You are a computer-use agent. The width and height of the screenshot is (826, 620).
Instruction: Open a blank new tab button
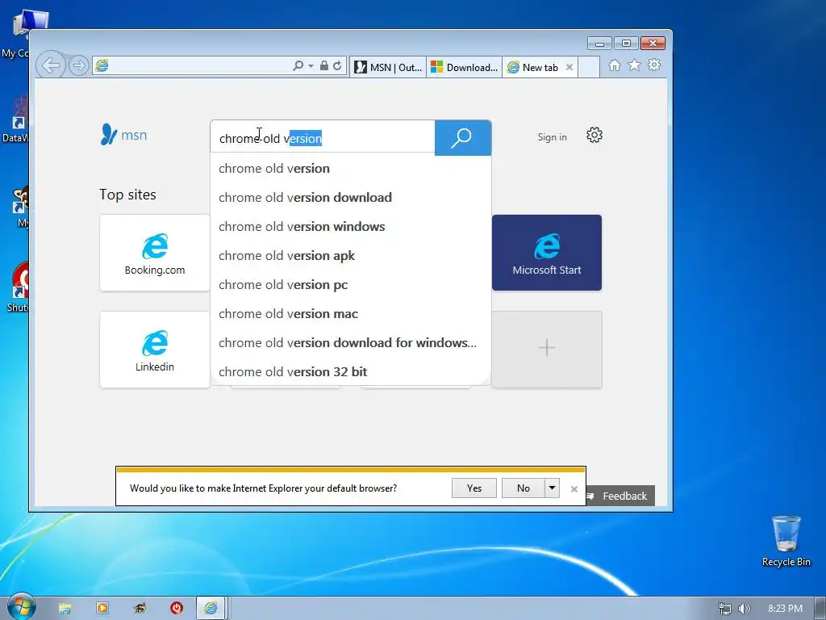(x=589, y=68)
